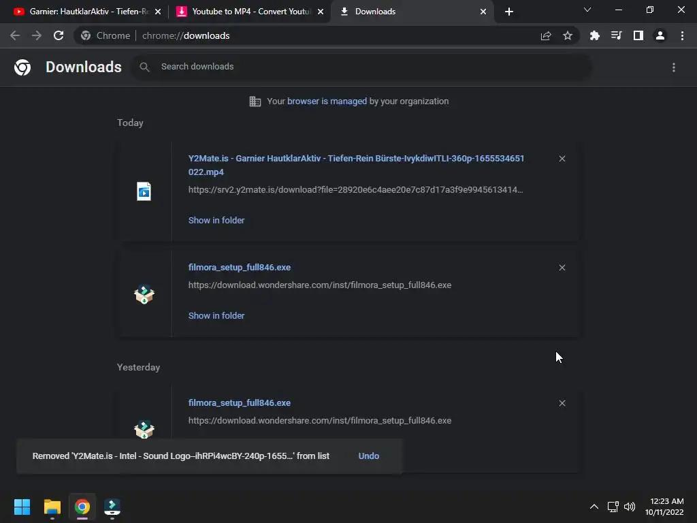Open the 'browser is managed' link
697x523 pixels.
click(327, 101)
